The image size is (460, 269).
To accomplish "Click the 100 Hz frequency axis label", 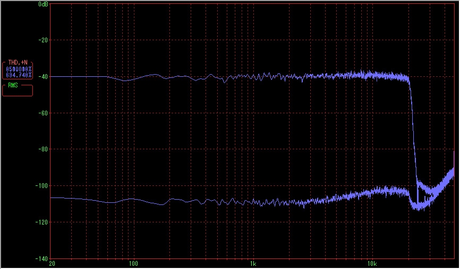I will pyautogui.click(x=133, y=264).
